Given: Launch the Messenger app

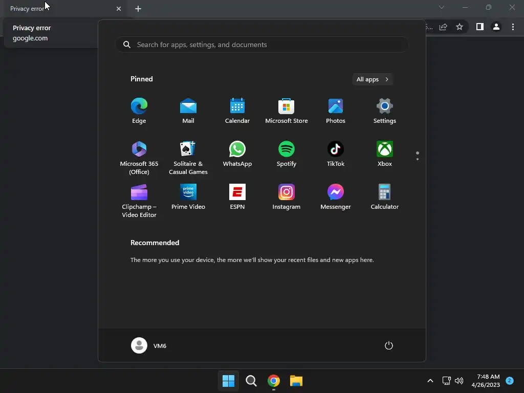Looking at the screenshot, I should pos(336,196).
